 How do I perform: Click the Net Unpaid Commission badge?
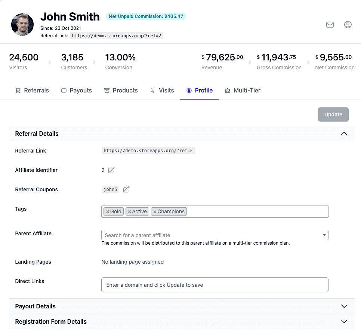[146, 16]
